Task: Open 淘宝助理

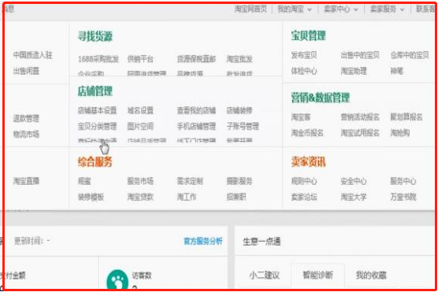Action: 354,71
